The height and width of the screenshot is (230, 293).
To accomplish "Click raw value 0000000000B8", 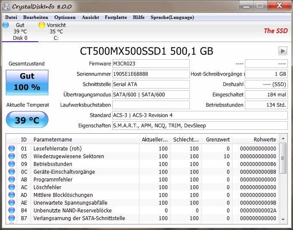I will [x=258, y=172].
